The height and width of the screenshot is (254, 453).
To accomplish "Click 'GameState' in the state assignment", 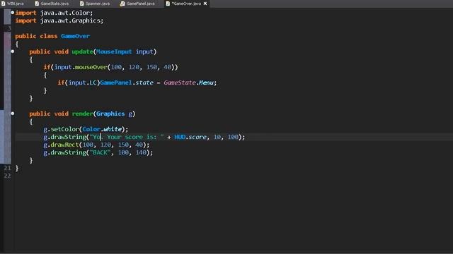I will (x=180, y=83).
